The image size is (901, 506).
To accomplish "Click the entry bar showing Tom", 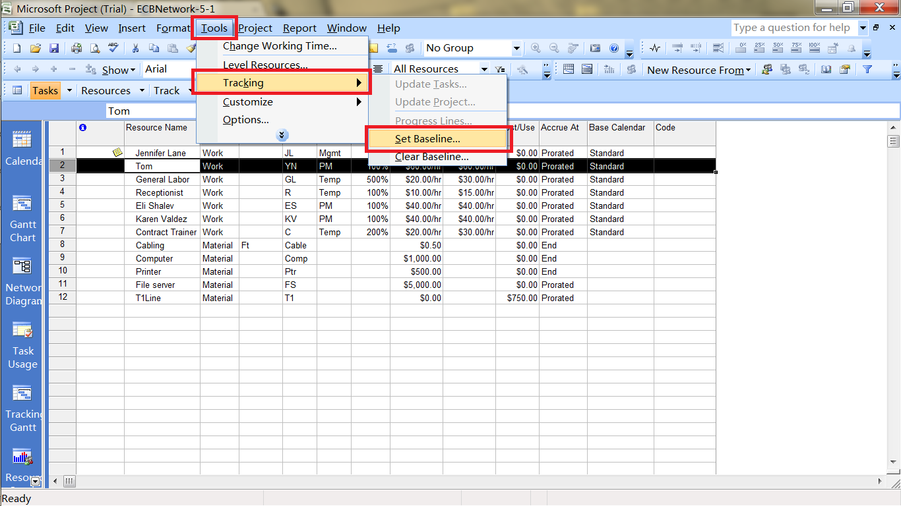I will click(503, 111).
